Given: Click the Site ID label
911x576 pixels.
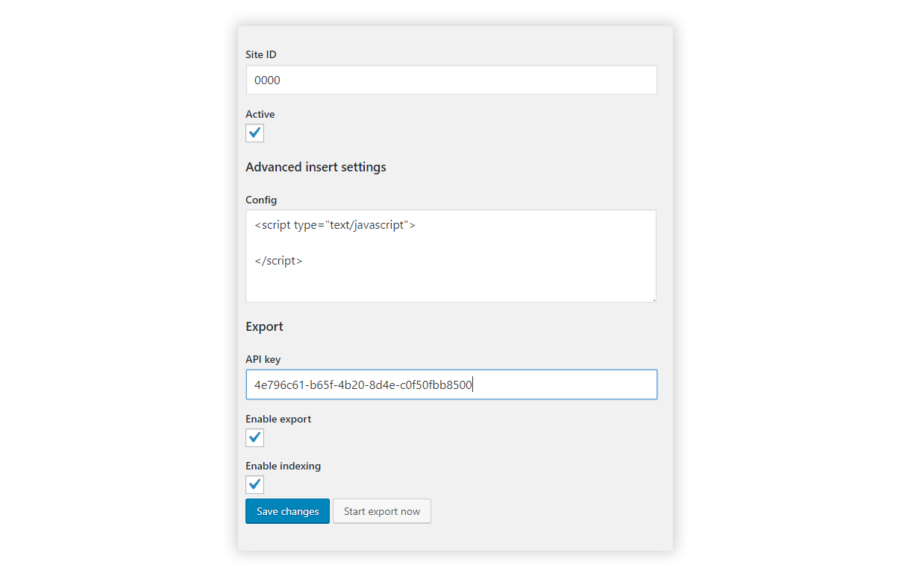Looking at the screenshot, I should pyautogui.click(x=261, y=54).
